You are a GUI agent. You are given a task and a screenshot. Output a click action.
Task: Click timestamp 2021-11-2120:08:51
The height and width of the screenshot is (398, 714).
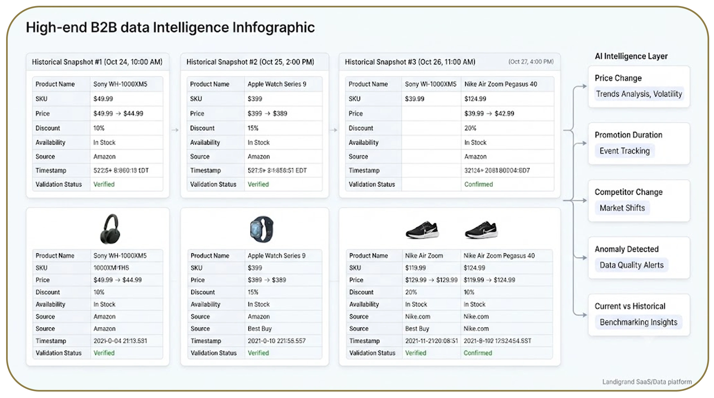[431, 341]
